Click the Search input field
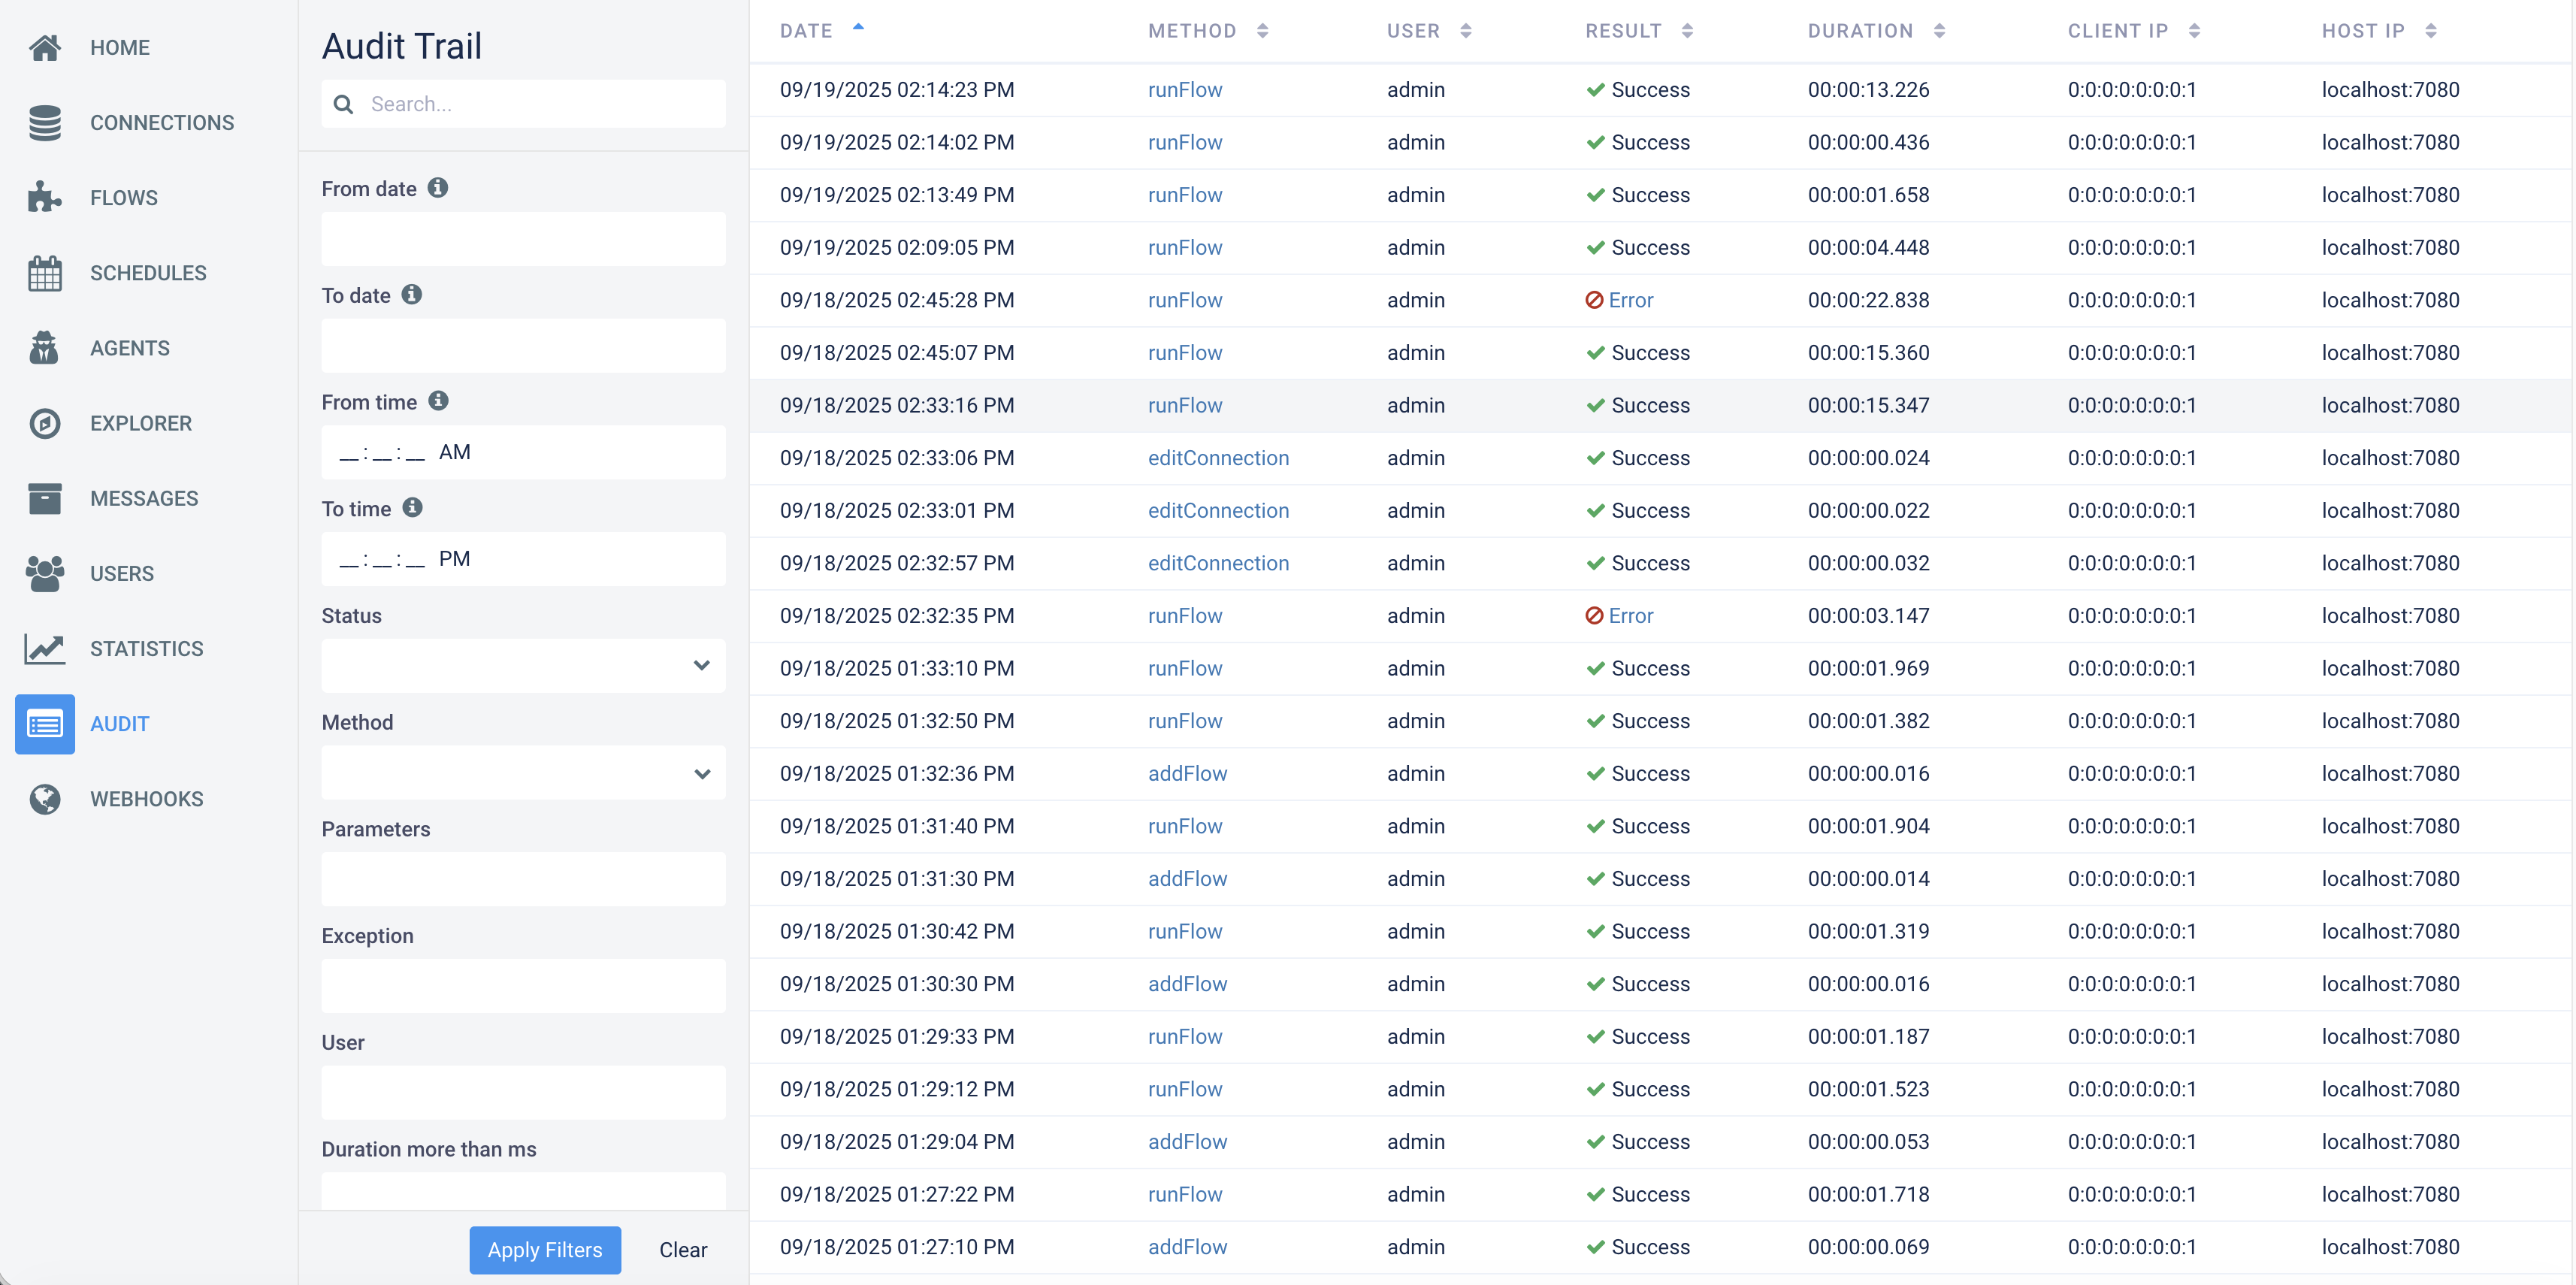The width and height of the screenshot is (2576, 1285). point(540,104)
